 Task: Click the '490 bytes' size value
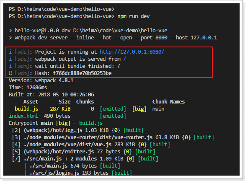[57, 116]
